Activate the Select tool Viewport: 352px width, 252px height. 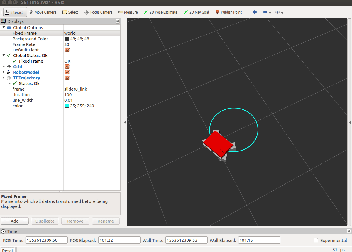pos(70,12)
